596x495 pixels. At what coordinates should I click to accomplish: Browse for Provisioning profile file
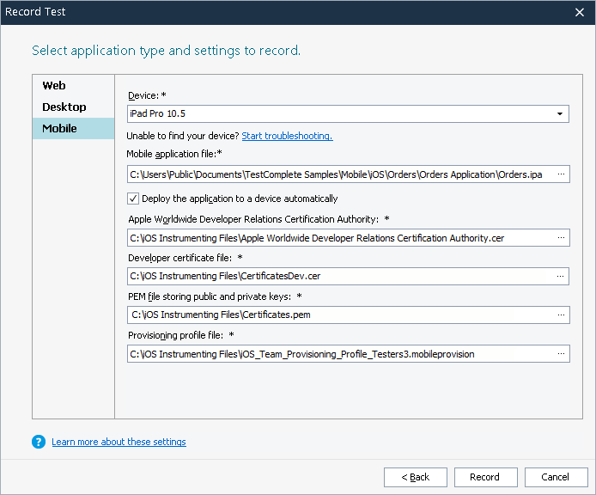click(560, 353)
